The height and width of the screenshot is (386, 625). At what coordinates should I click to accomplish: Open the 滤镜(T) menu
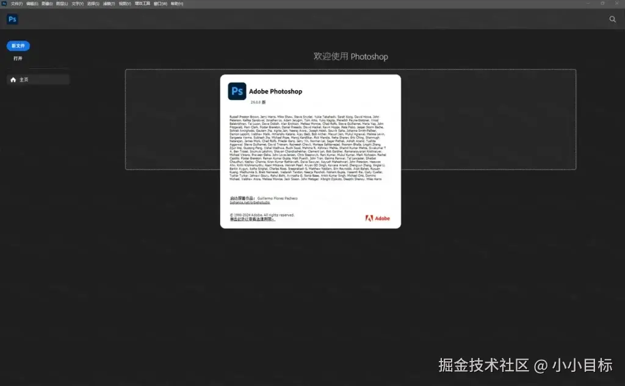[109, 4]
